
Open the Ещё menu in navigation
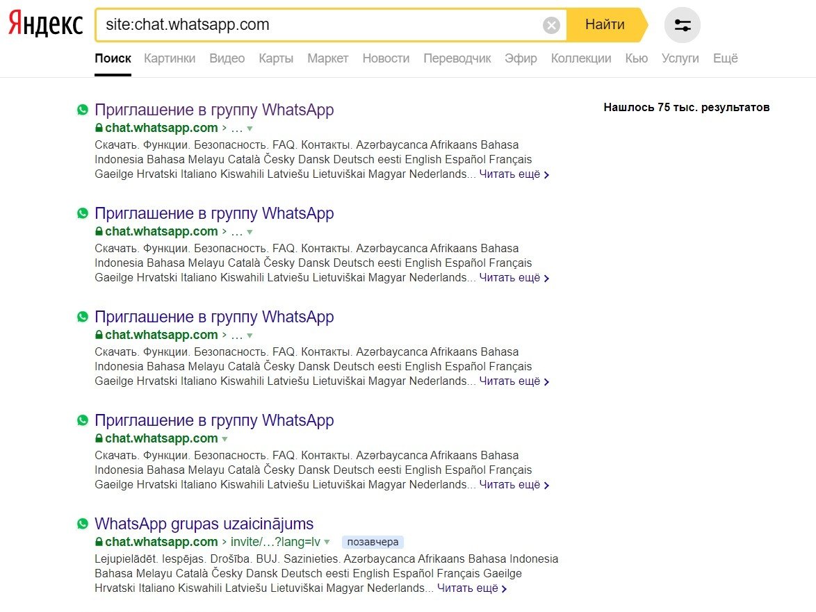pos(725,58)
